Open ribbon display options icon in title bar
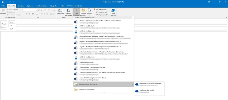Viewport: 228px width, 100px height. (209, 2)
